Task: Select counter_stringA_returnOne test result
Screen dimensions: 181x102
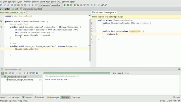Action: pos(21,80)
